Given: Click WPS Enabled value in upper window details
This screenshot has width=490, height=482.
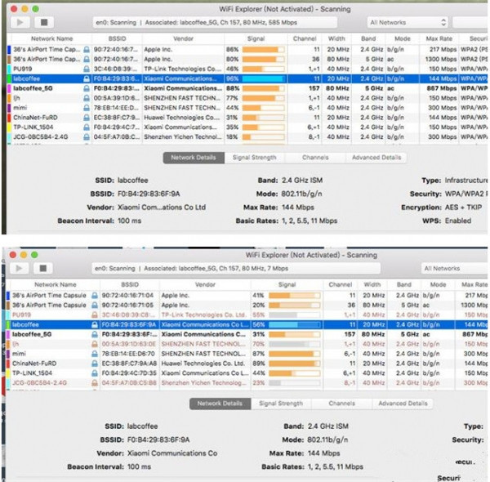Looking at the screenshot, I should (x=458, y=221).
